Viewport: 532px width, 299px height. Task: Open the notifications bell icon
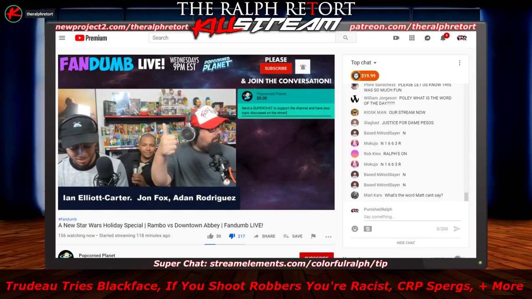(443, 38)
